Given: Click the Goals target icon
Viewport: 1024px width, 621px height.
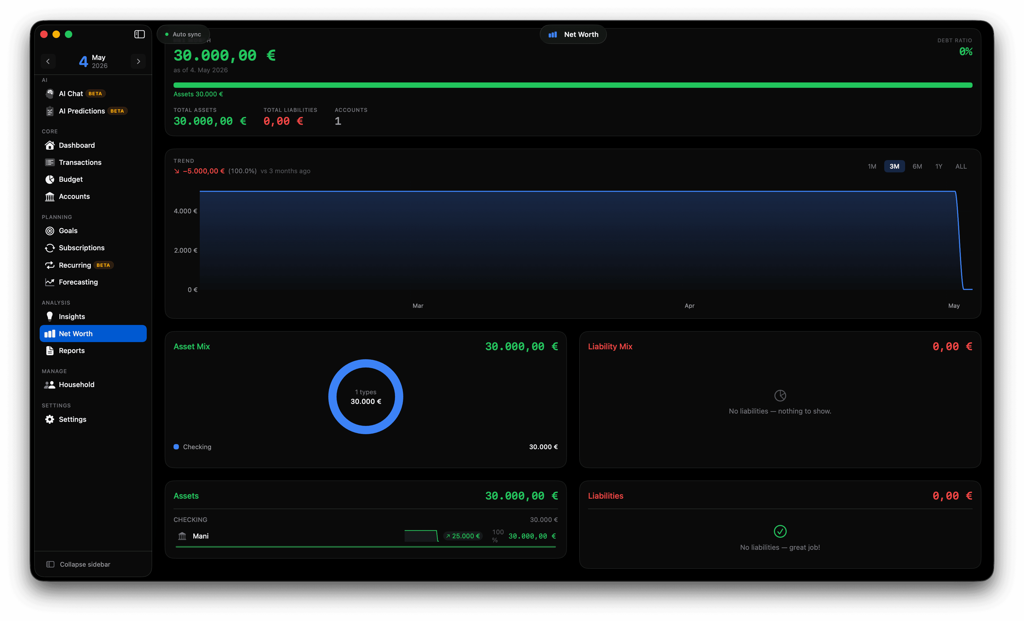Looking at the screenshot, I should tap(50, 230).
